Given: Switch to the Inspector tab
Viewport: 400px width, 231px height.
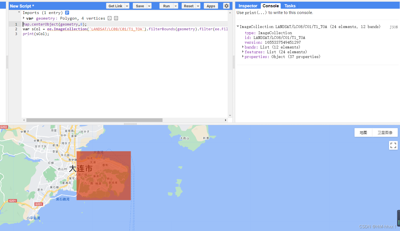Looking at the screenshot, I should 248,6.
